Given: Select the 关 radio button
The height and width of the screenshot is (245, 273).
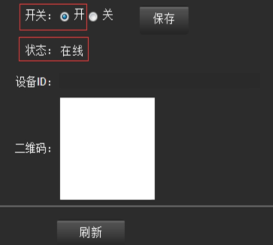Looking at the screenshot, I should pyautogui.click(x=93, y=17).
